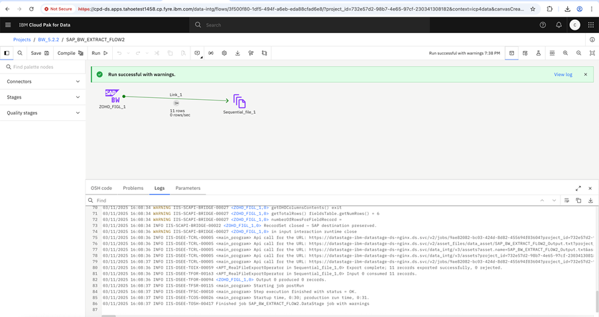Open flow settings gear icon
Screen dimensions: 599x317
tap(224, 53)
